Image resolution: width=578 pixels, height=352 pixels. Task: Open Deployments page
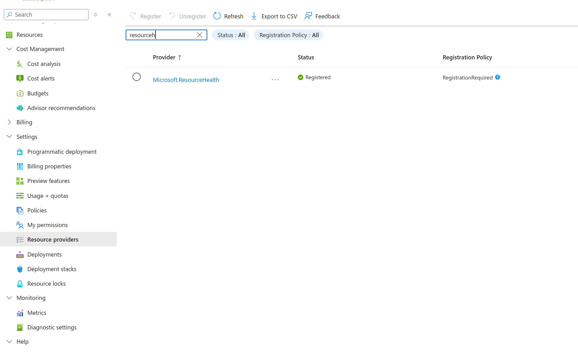tap(44, 254)
